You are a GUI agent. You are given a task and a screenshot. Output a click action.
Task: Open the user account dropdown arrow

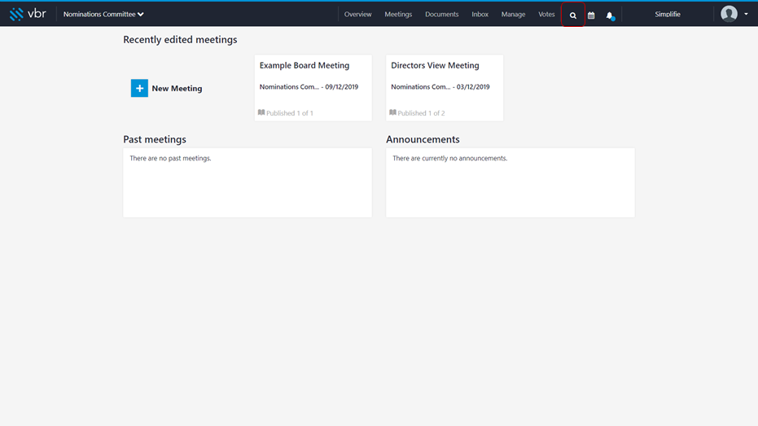(x=746, y=14)
